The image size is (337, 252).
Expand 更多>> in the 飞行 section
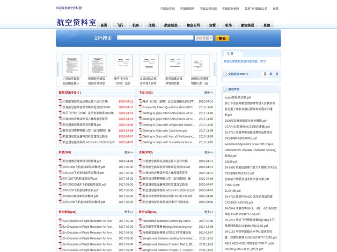tap(208, 92)
